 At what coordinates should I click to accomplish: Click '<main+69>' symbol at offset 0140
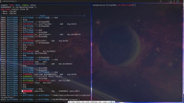pos(39,91)
